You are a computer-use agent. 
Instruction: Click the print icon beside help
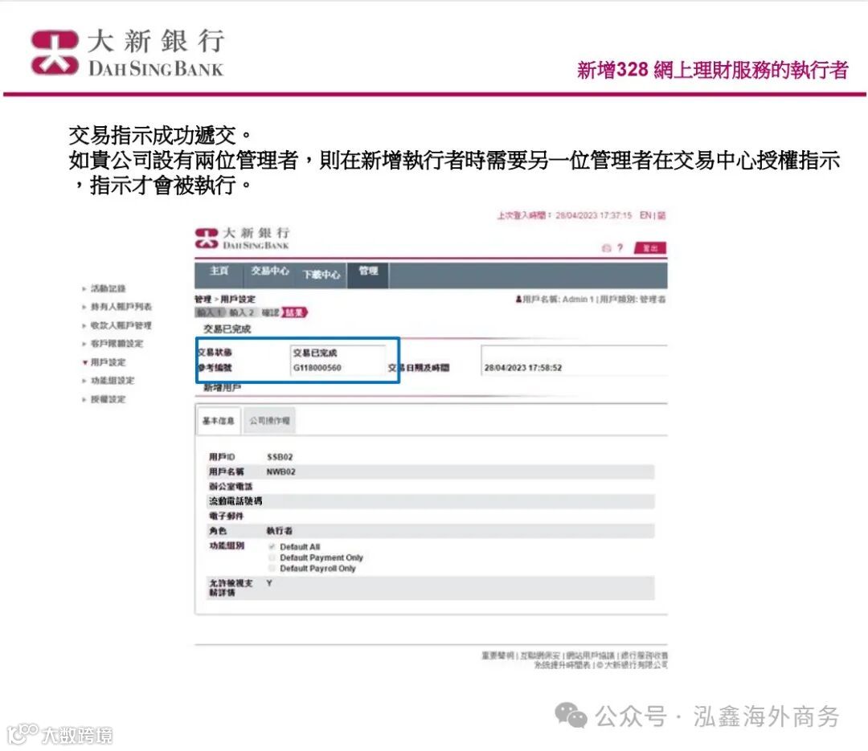(x=607, y=248)
